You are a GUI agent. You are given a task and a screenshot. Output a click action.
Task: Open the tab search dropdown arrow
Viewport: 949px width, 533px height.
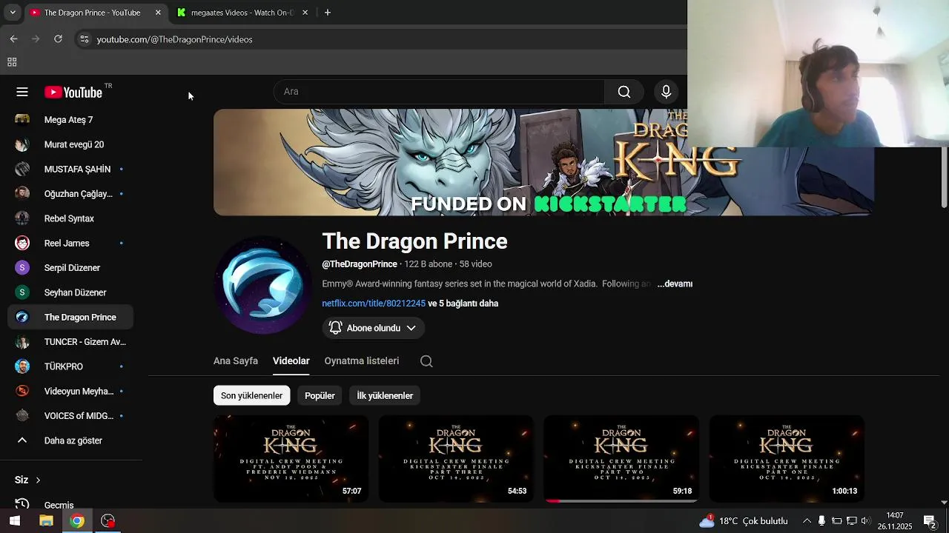pyautogui.click(x=13, y=13)
